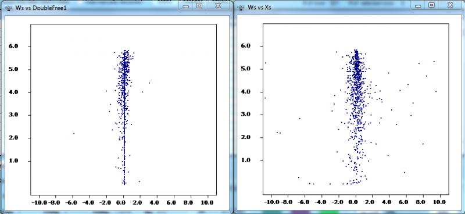Viewport: 465px width, 214px height.
Task: Click y-axis label 2.0 in DoubleFree1 plot
Action: 13,138
